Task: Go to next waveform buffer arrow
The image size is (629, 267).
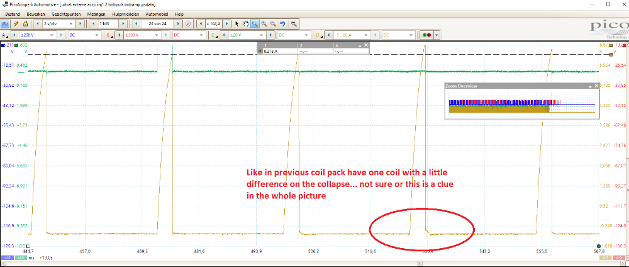Action: pyautogui.click(x=179, y=23)
